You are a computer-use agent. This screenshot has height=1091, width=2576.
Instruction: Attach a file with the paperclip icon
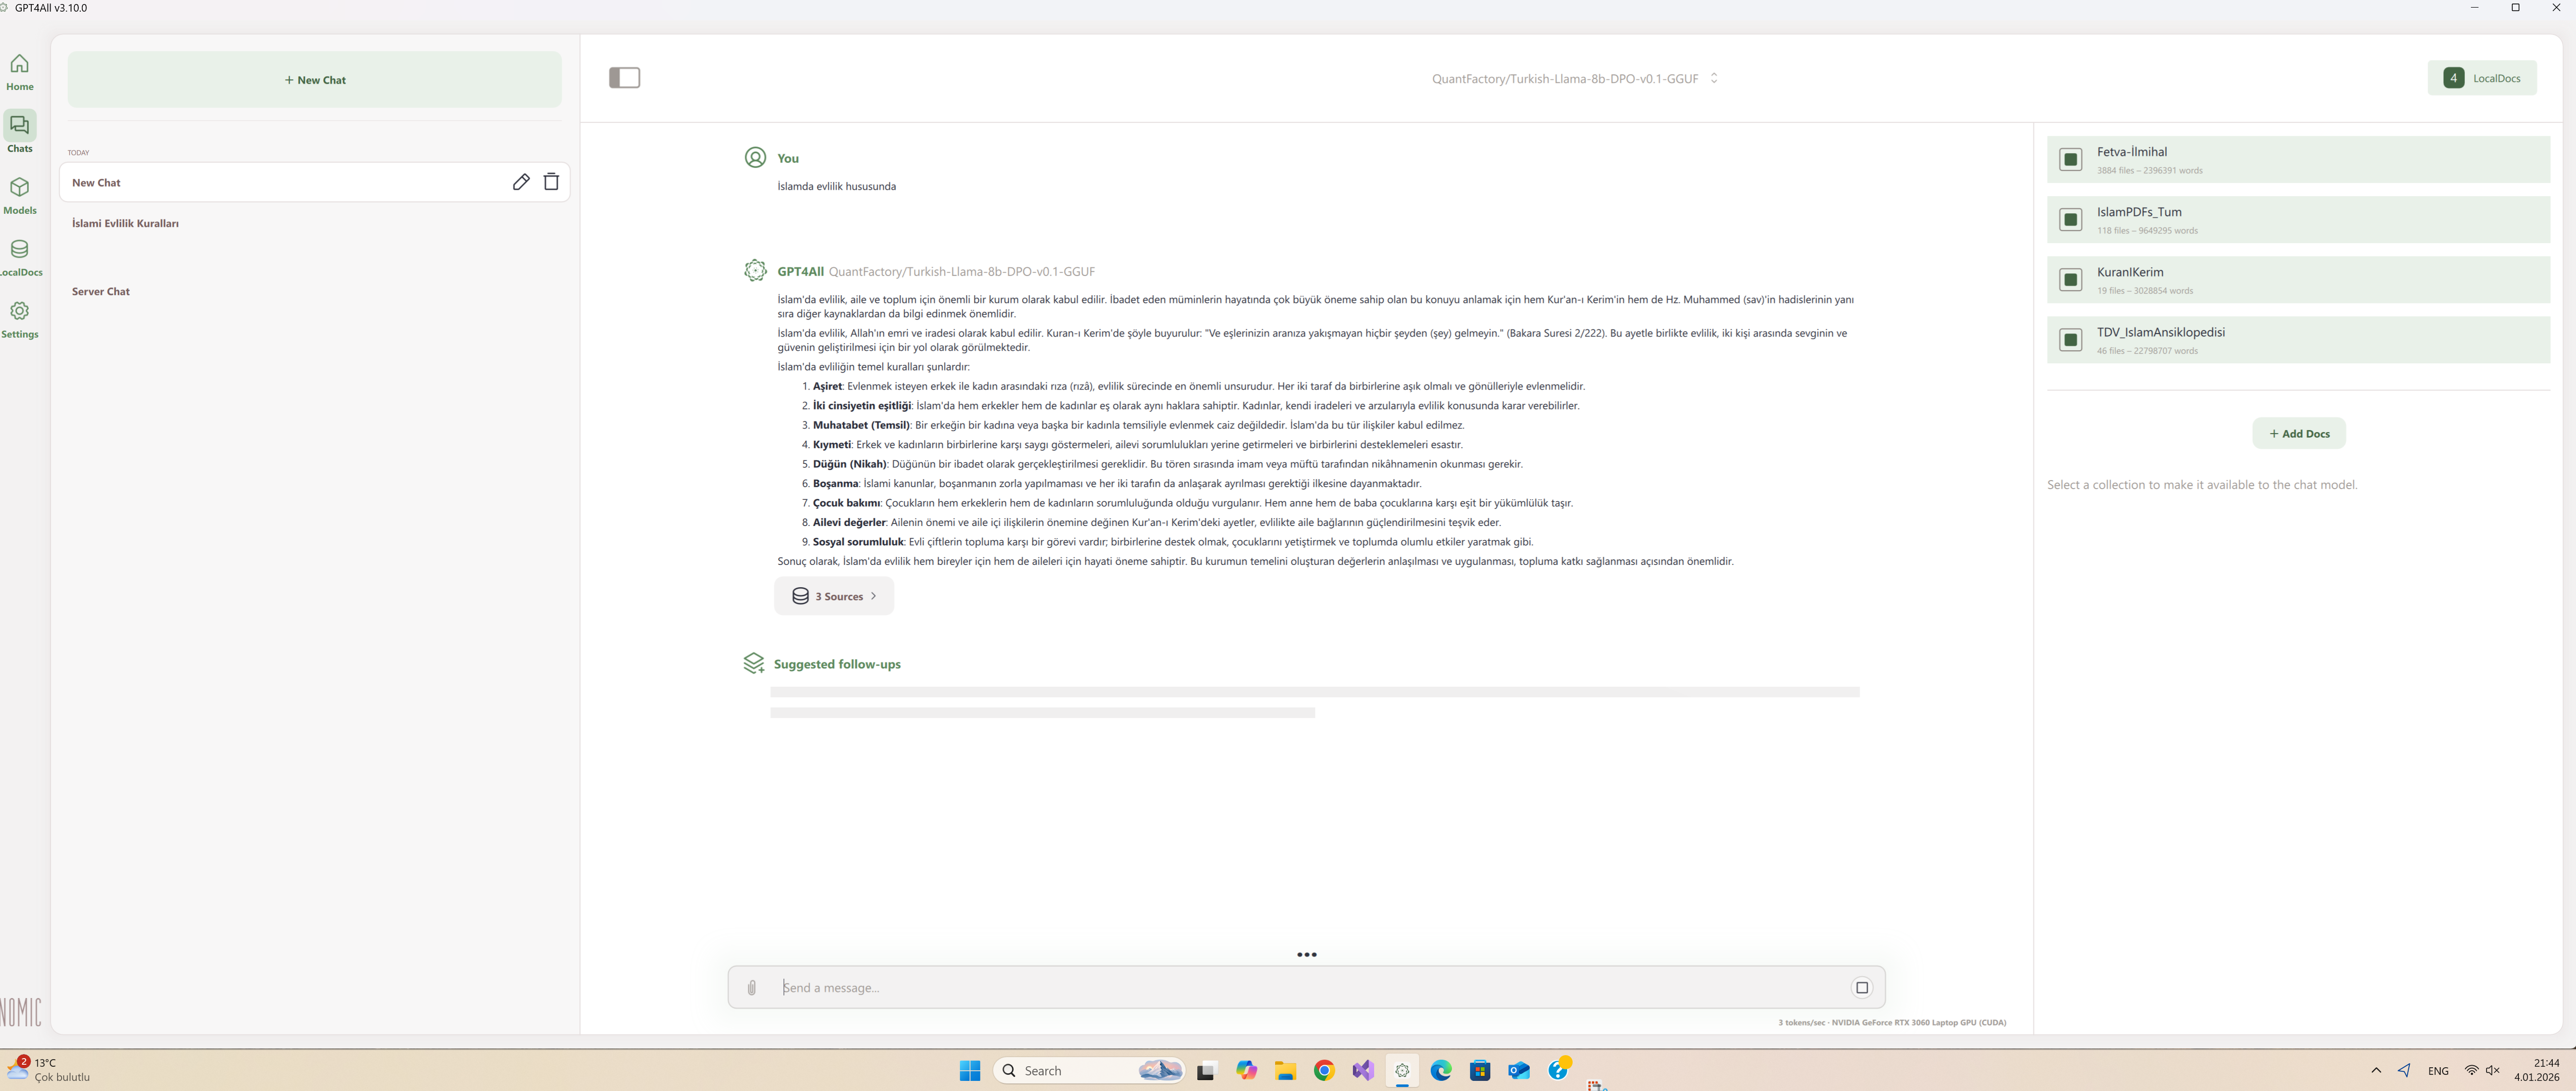(752, 988)
